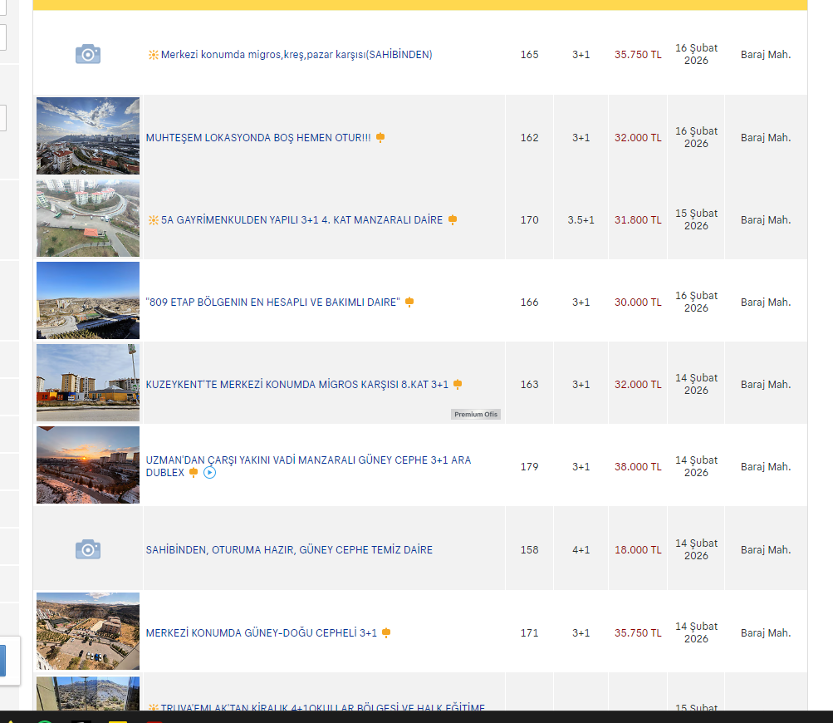The width and height of the screenshot is (833, 723).
Task: Click the camera placeholder icon for the SAHİBİNDEN, OTURUMA HAZIR listing
Action: (x=88, y=549)
